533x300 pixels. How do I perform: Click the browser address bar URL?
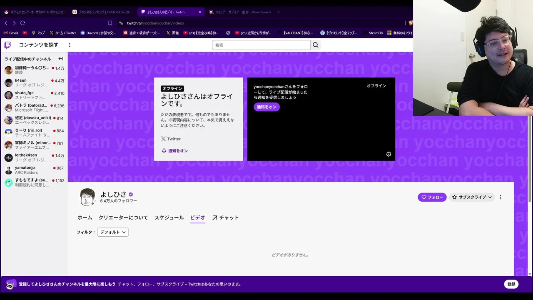155,23
